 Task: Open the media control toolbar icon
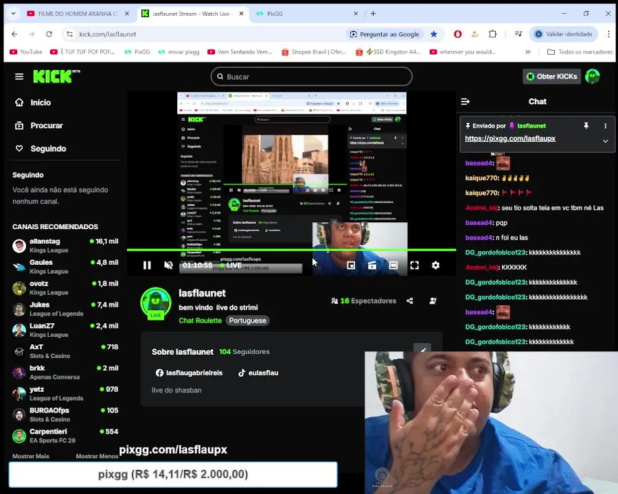[518, 34]
